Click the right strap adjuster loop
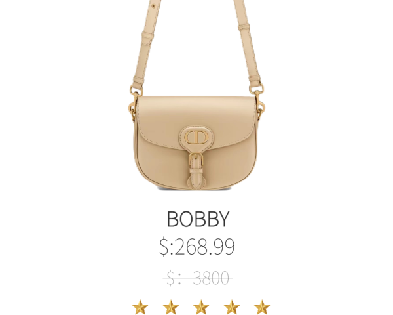The height and width of the screenshot is (315, 393). coord(244,27)
